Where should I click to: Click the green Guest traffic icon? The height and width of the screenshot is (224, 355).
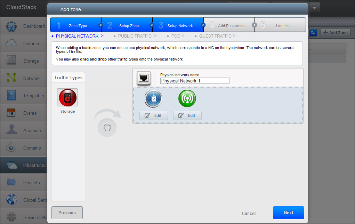(187, 99)
